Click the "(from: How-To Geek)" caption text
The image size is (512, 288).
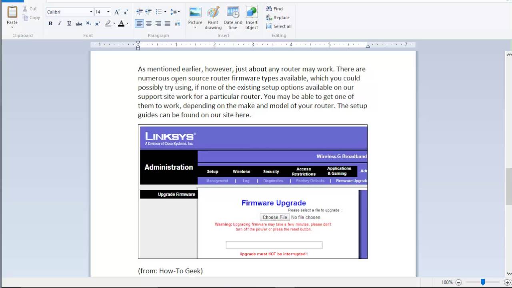[x=170, y=271]
